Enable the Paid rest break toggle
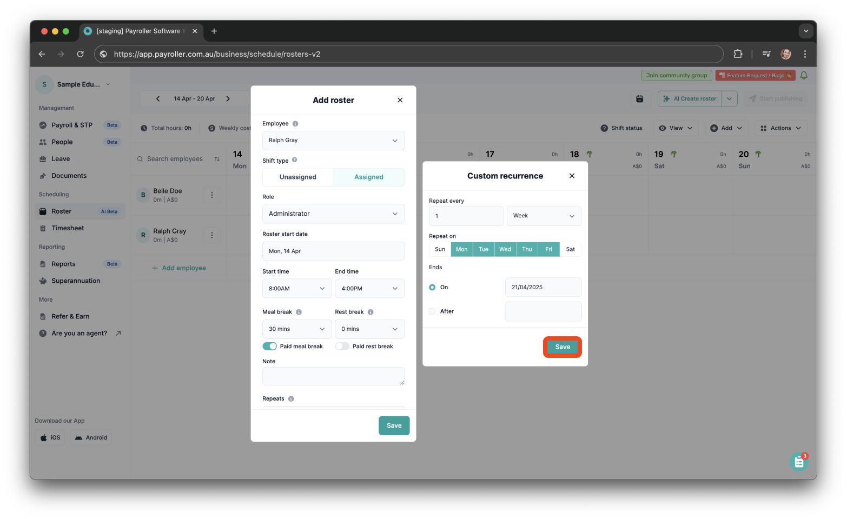Viewport: 847px width, 519px height. [x=342, y=346]
